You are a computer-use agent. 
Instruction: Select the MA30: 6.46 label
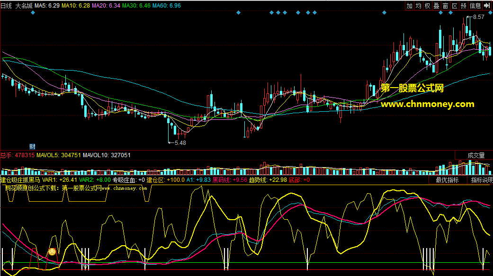click(136, 6)
